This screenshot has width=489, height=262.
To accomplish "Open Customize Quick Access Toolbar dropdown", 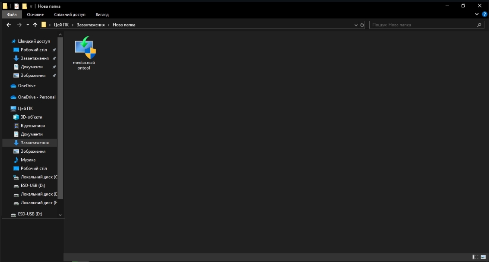I will pyautogui.click(x=31, y=6).
